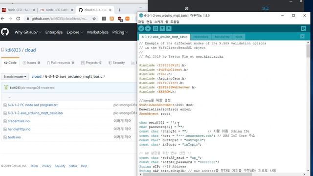
Task: Click the Help footer link
Action: pos(84,166)
